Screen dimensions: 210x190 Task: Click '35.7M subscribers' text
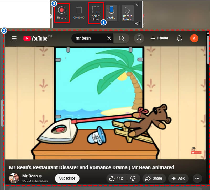click(x=35, y=181)
